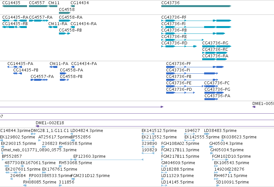The width and height of the screenshot is (274, 187).
Task: Click transcript CG14434-RA
Action: click(x=73, y=27)
